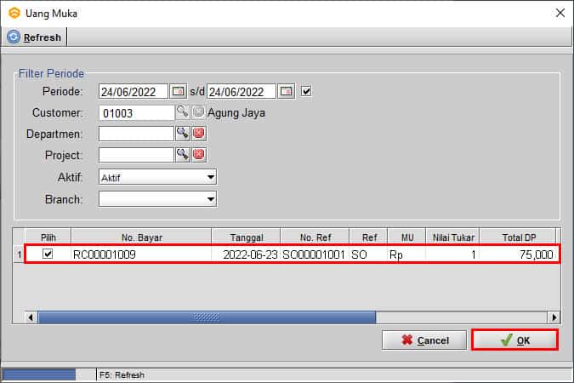Open the Branch dropdown list

tap(210, 199)
